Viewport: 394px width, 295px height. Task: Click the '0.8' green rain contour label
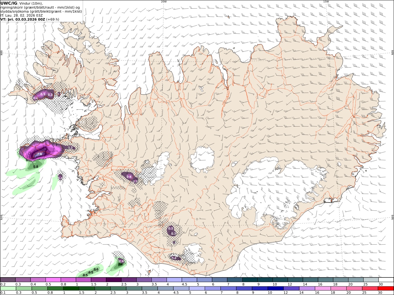tap(36, 167)
